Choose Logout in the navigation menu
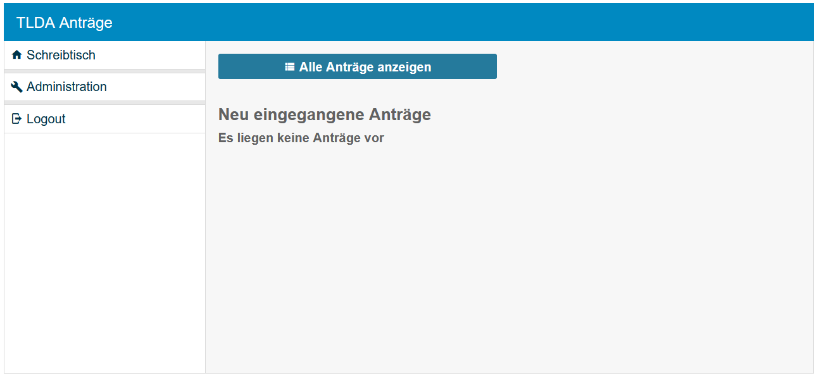Screen dimensions: 819x378 (45, 118)
